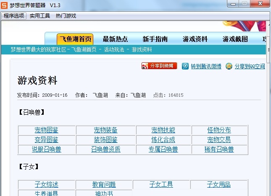Click the 游戏资料 article heading

coord(37,80)
